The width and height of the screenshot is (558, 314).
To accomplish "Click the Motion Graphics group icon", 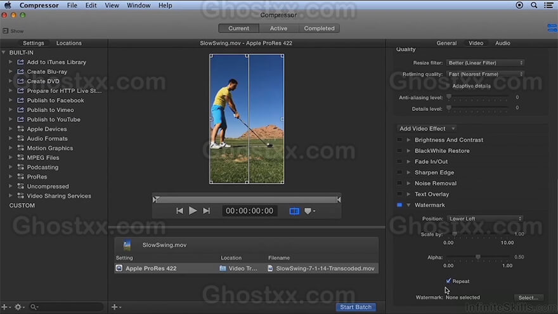I will click(21, 148).
